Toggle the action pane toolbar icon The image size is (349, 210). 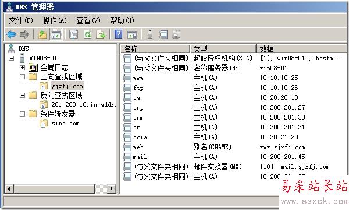pyautogui.click(x=132, y=34)
